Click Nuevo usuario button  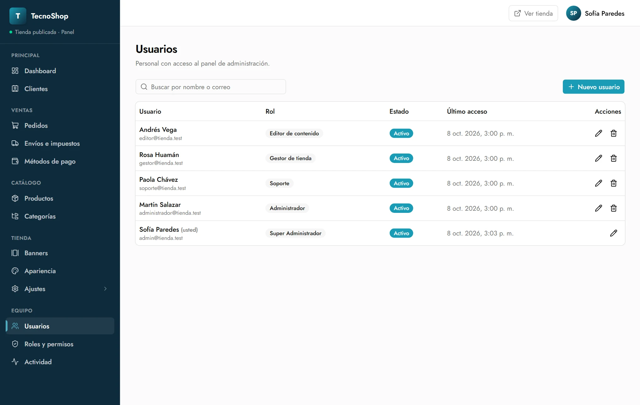(x=594, y=87)
